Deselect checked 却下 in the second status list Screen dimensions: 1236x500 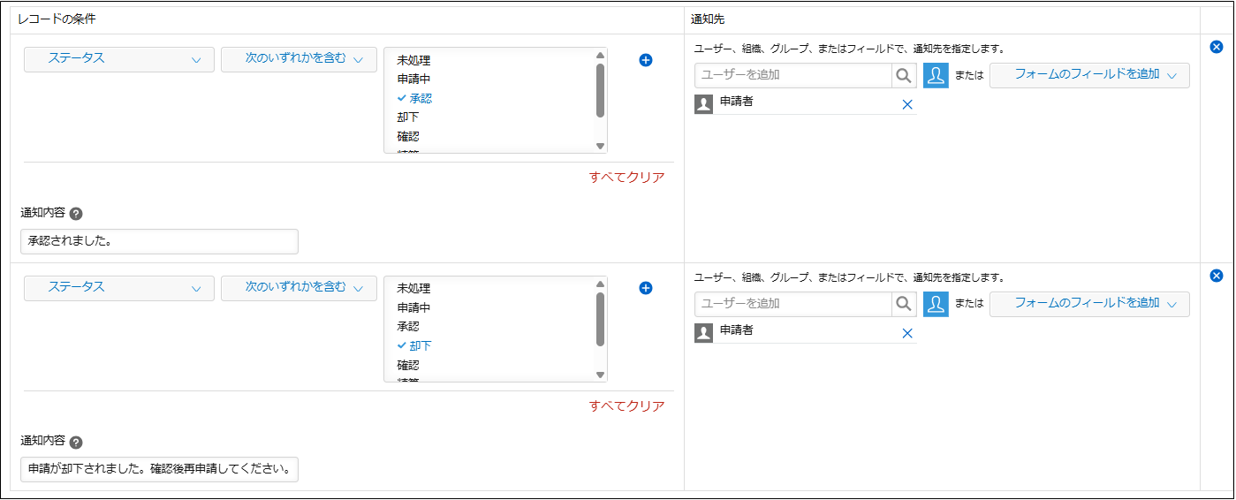[x=414, y=346]
